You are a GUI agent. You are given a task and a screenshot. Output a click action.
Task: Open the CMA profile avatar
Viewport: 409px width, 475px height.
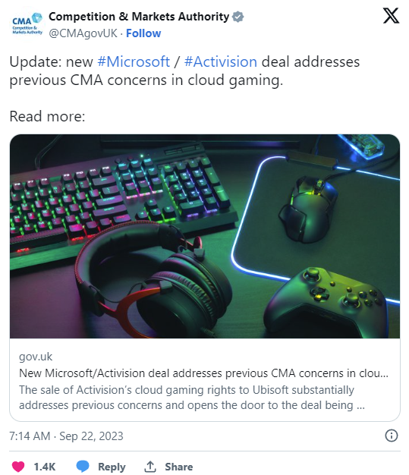pyautogui.click(x=27, y=24)
